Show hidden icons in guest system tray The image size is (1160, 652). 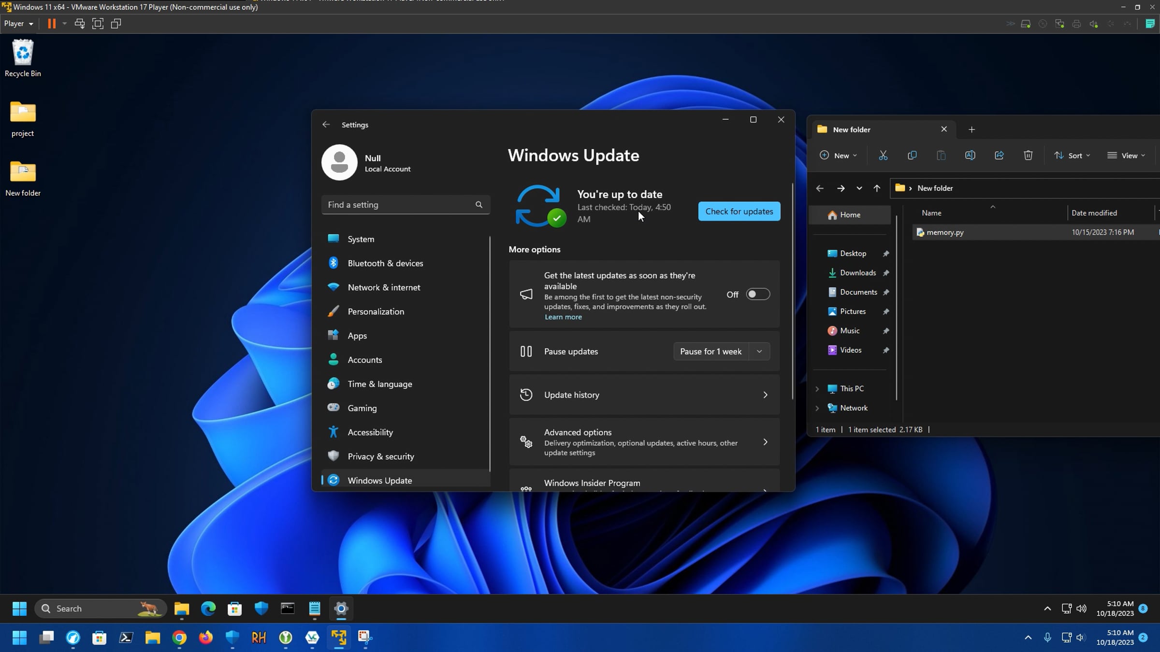1047,609
